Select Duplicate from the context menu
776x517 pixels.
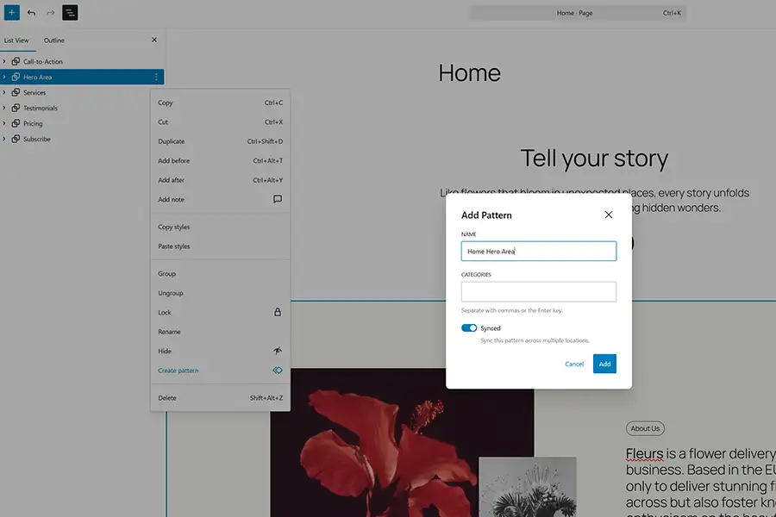click(172, 140)
